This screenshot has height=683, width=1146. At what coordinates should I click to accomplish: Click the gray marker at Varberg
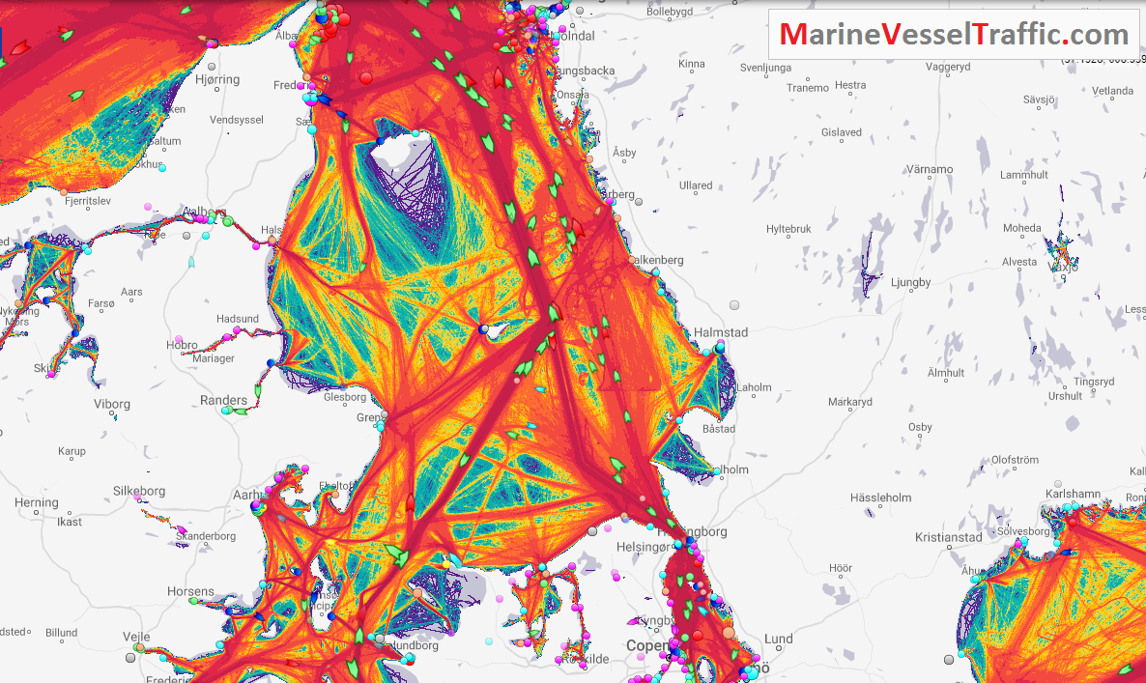tap(641, 204)
